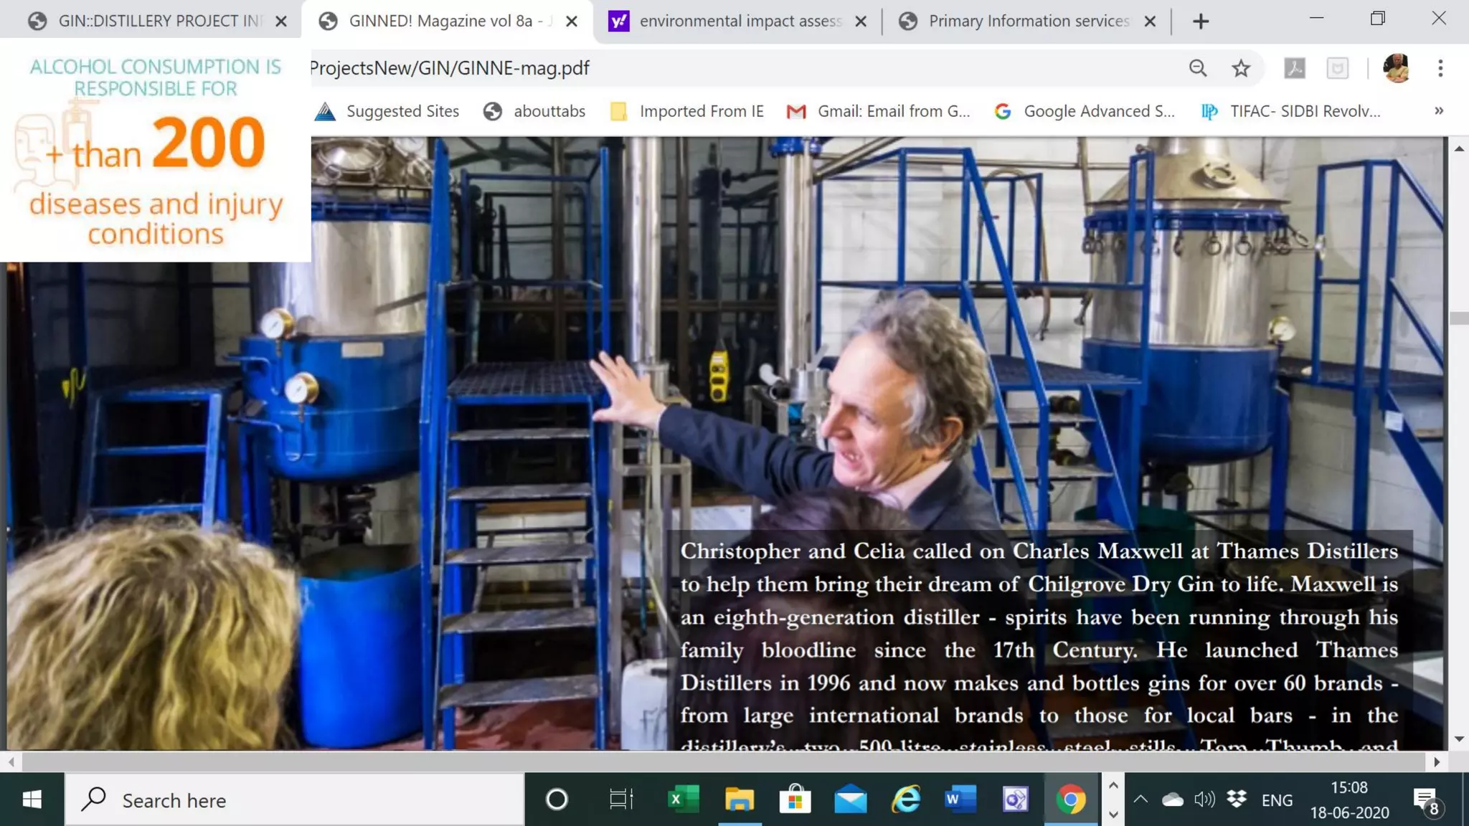
Task: Open Chrome's three-dot menu
Action: (1440, 68)
